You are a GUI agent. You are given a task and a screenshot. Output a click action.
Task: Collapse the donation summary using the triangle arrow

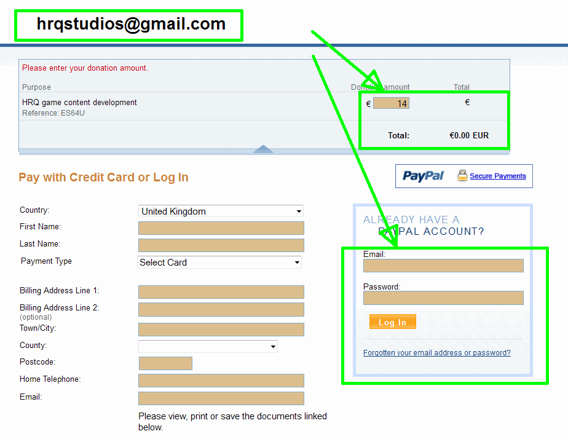coord(263,149)
